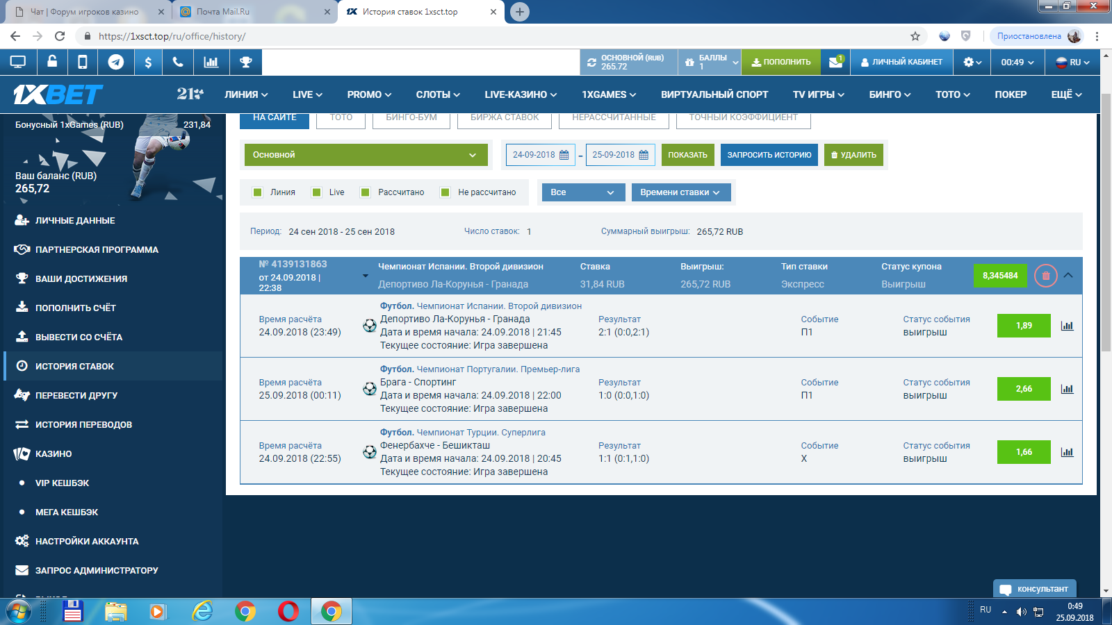Open stats chart for Fenerbahce - Besiktas event

(1067, 452)
